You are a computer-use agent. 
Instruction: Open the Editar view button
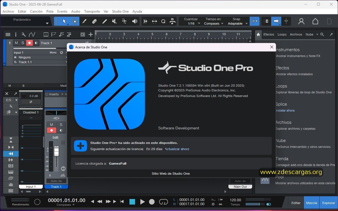296,203
